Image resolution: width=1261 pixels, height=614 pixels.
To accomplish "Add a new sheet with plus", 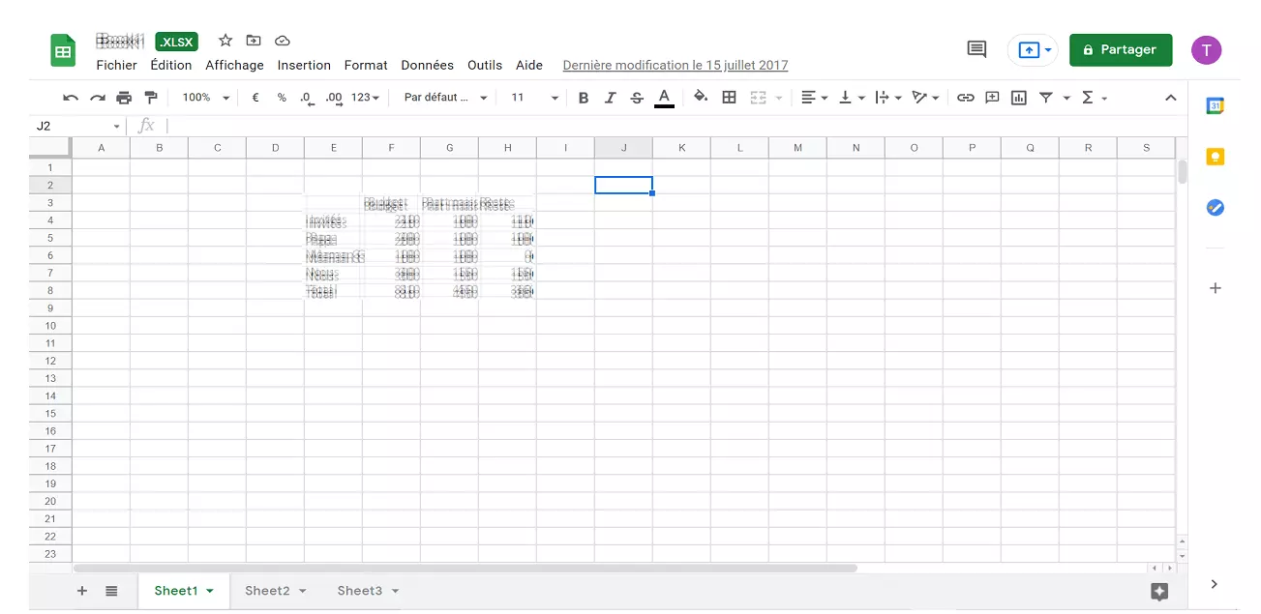I will [x=82, y=591].
